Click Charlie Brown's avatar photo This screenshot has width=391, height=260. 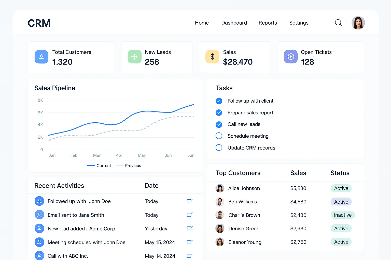coord(220,215)
